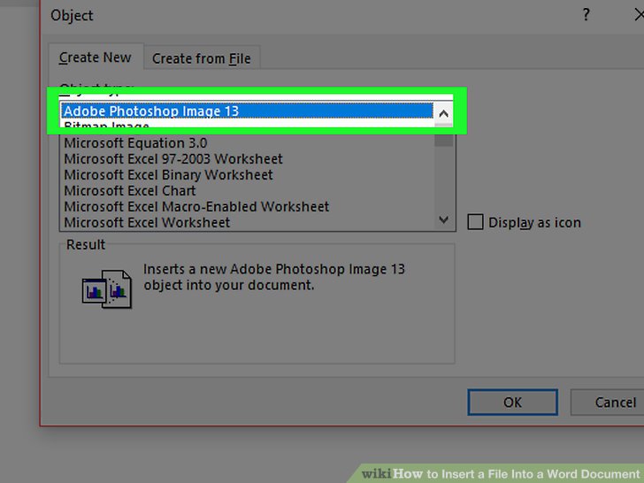Open the Create from File tab
Screen dimensions: 644x483
click(202, 58)
